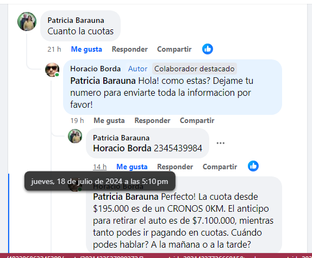Open the like reaction icon under "Cuanto la cuotas"
This screenshot has height=258, width=312.
point(208,49)
